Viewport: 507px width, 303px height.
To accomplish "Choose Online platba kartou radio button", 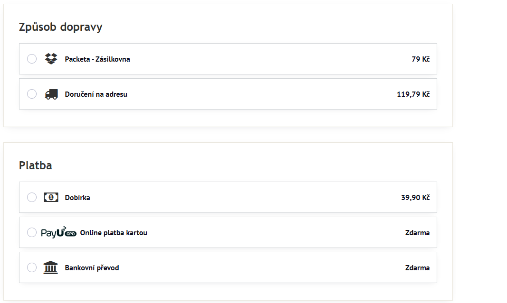I will (32, 232).
